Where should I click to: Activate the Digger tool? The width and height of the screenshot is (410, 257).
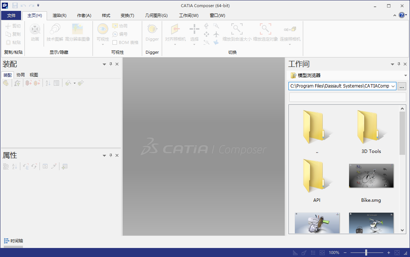tap(152, 32)
